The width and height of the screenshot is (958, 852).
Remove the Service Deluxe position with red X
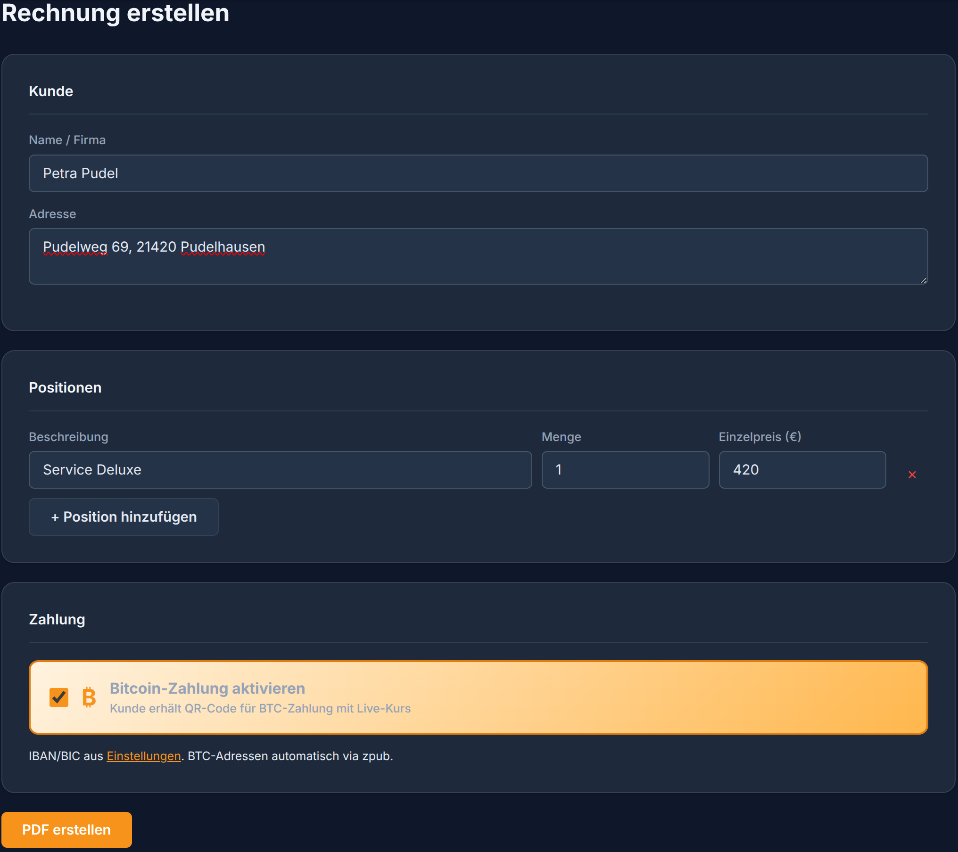[x=912, y=475]
